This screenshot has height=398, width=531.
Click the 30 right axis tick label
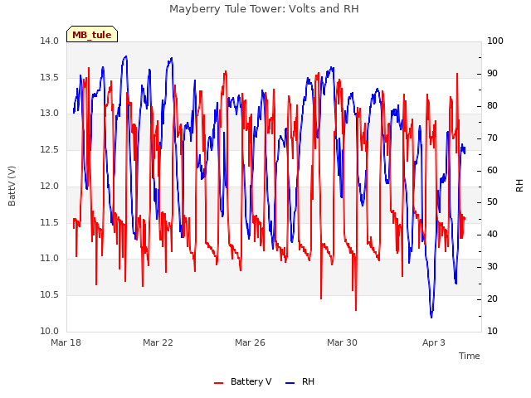(x=492, y=267)
